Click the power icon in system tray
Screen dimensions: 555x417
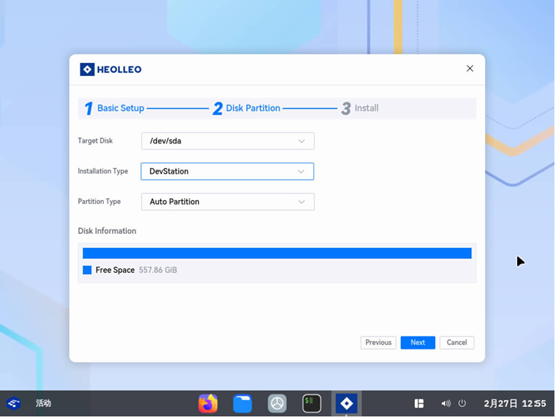pos(462,403)
